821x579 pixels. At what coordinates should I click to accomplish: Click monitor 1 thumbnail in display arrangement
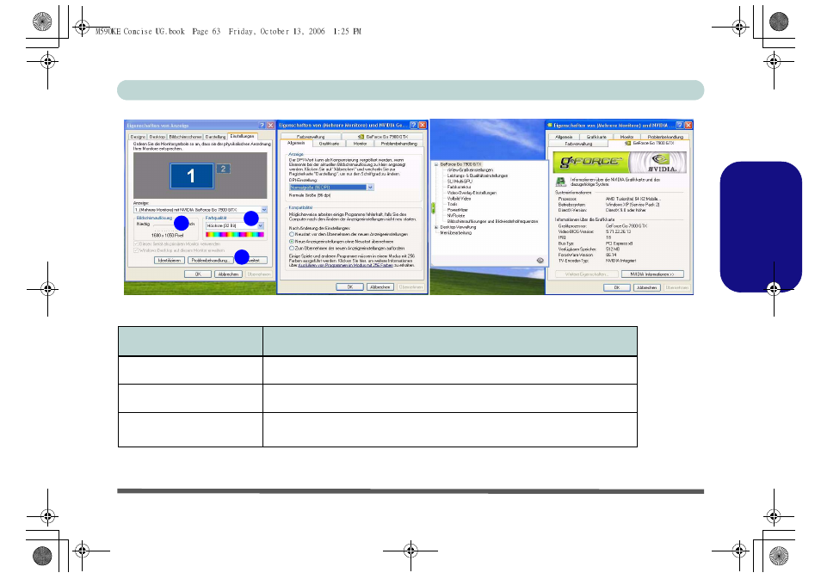[x=190, y=176]
